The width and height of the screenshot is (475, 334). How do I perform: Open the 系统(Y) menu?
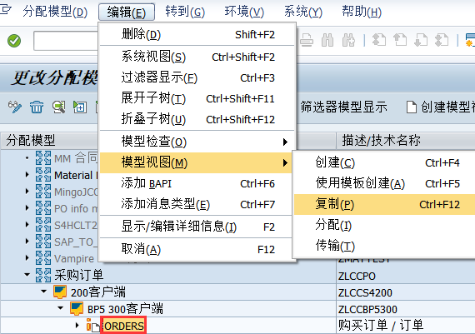(303, 12)
